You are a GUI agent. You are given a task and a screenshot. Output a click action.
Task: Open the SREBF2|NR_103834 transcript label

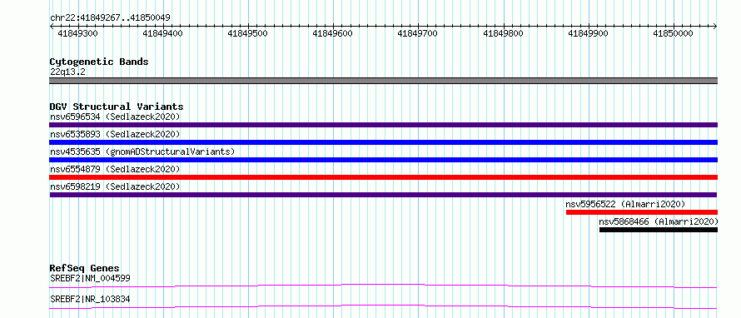pos(90,299)
